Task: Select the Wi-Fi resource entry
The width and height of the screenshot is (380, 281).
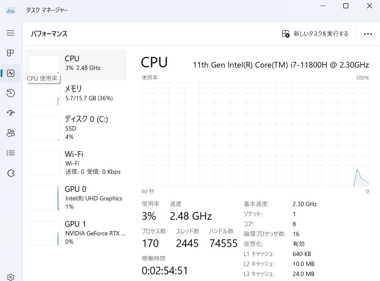Action: (x=76, y=163)
